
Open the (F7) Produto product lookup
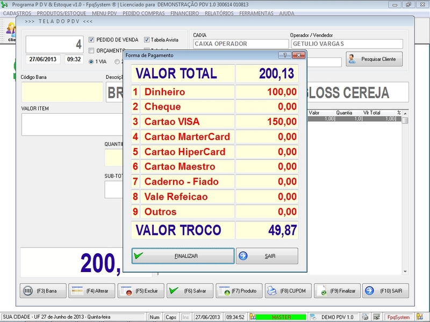pos(239,291)
